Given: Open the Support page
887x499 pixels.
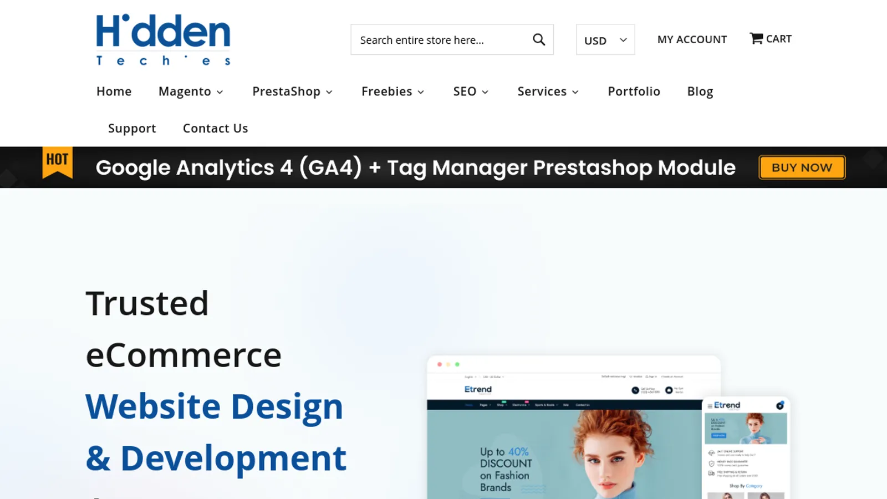Looking at the screenshot, I should (132, 129).
